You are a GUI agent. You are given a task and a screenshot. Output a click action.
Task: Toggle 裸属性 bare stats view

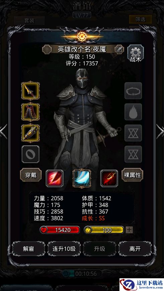tap(133, 175)
